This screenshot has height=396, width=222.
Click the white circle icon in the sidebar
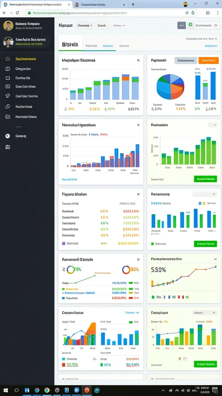8,136
